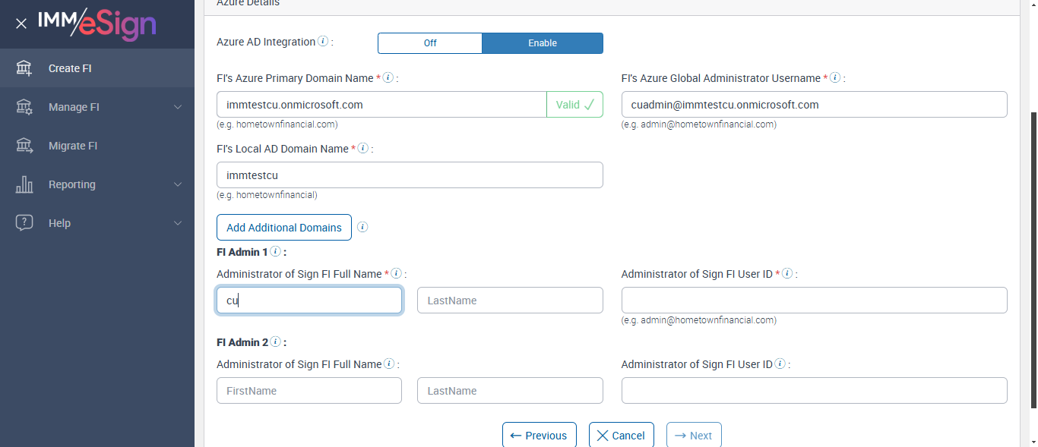Open the Create FI page

pos(70,68)
